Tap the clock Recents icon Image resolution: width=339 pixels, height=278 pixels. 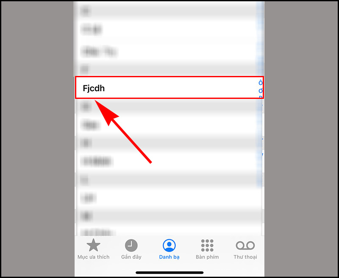click(x=131, y=245)
